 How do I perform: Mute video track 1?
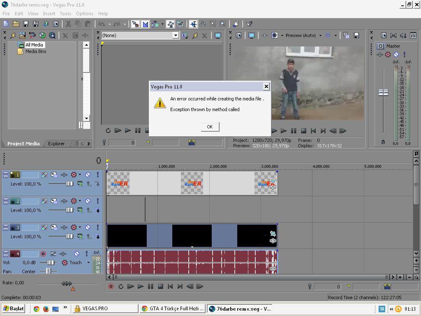click(88, 175)
